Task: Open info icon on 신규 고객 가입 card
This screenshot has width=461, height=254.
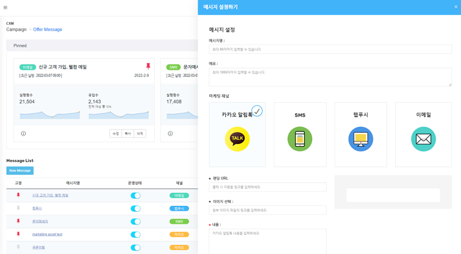Action: coord(23,134)
